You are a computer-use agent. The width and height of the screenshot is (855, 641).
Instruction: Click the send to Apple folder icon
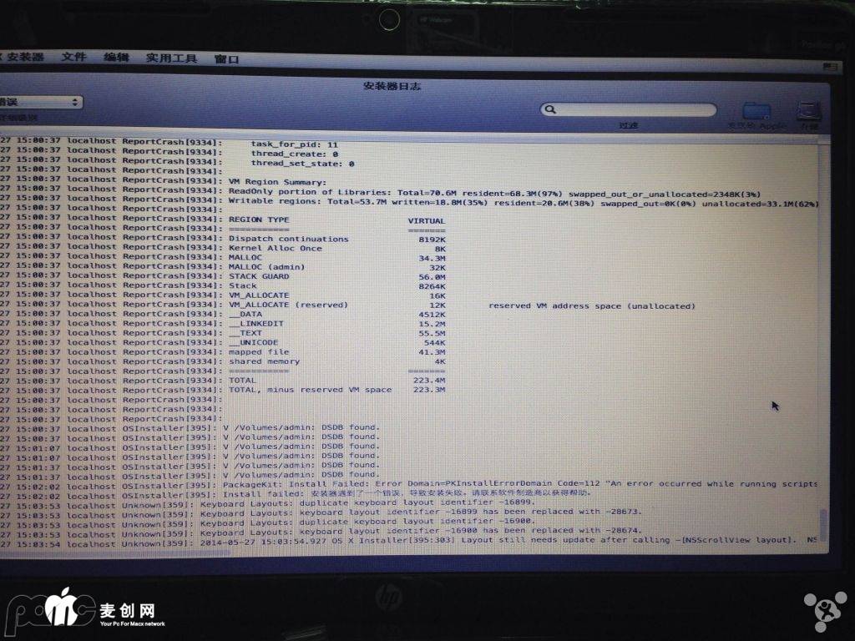click(756, 111)
